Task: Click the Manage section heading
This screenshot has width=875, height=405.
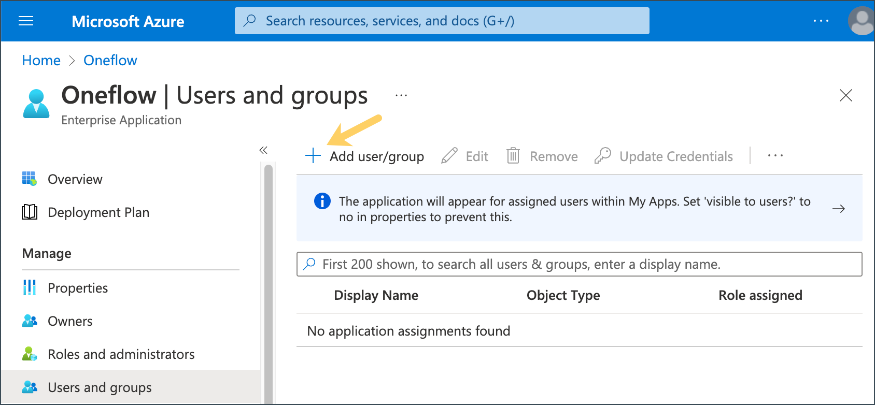Action: coord(47,253)
